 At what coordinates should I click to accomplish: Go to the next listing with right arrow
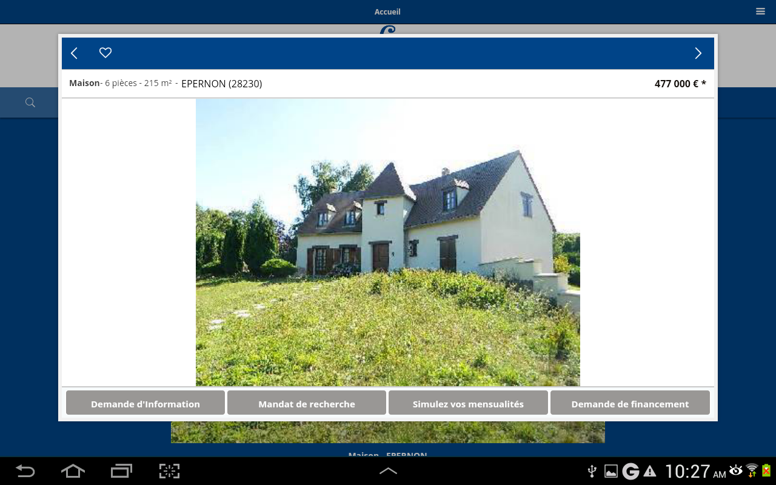coord(698,53)
